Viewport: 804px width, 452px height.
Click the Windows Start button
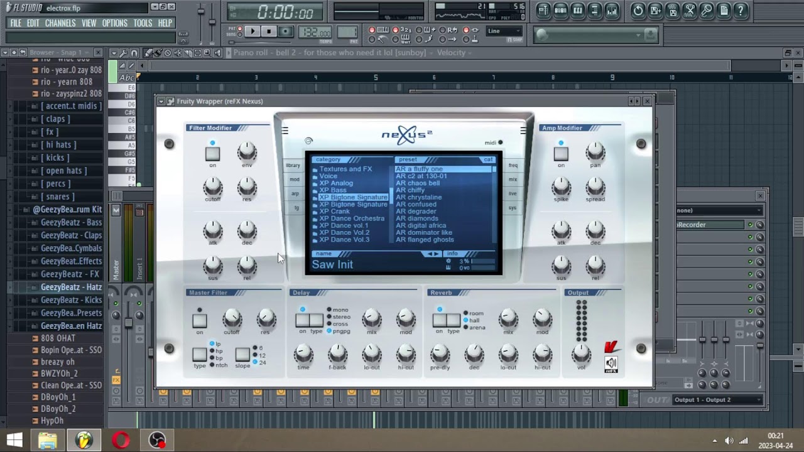[x=14, y=440]
